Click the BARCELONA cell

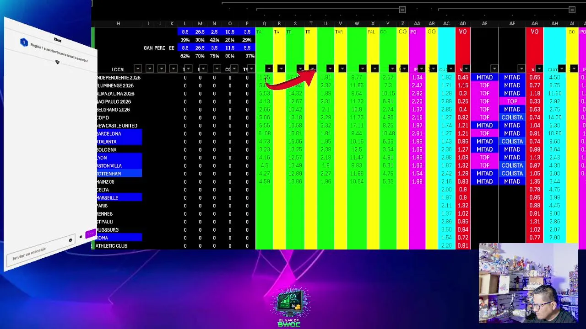coord(119,133)
